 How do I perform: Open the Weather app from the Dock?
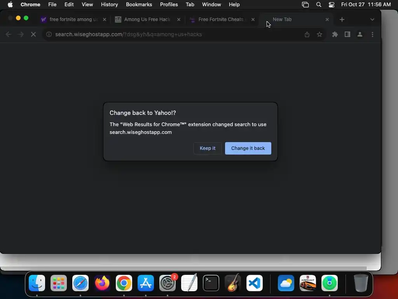286,283
